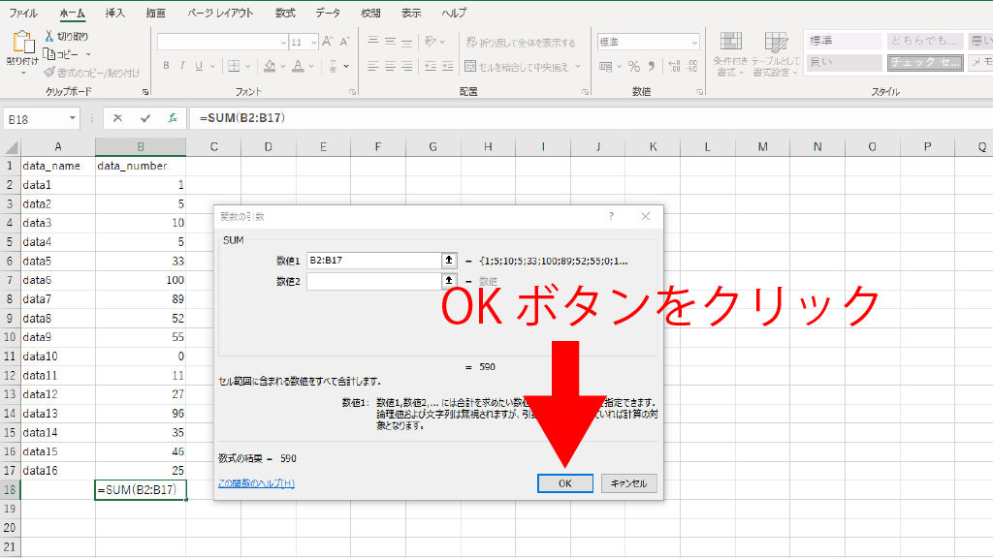This screenshot has height=558, width=993.
Task: Click the キャンセル button
Action: (x=629, y=482)
